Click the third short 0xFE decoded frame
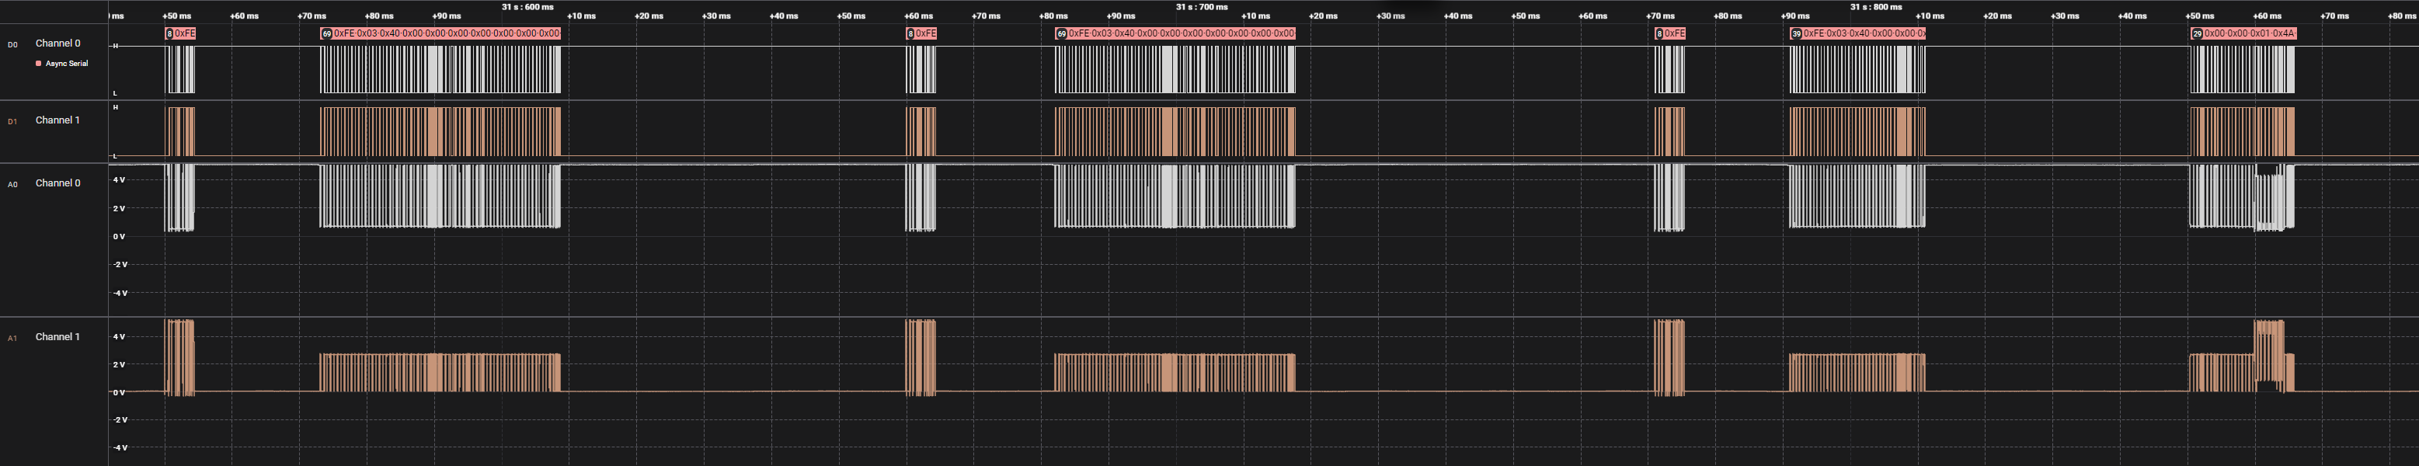Viewport: 2419px width, 466px height. (1674, 34)
